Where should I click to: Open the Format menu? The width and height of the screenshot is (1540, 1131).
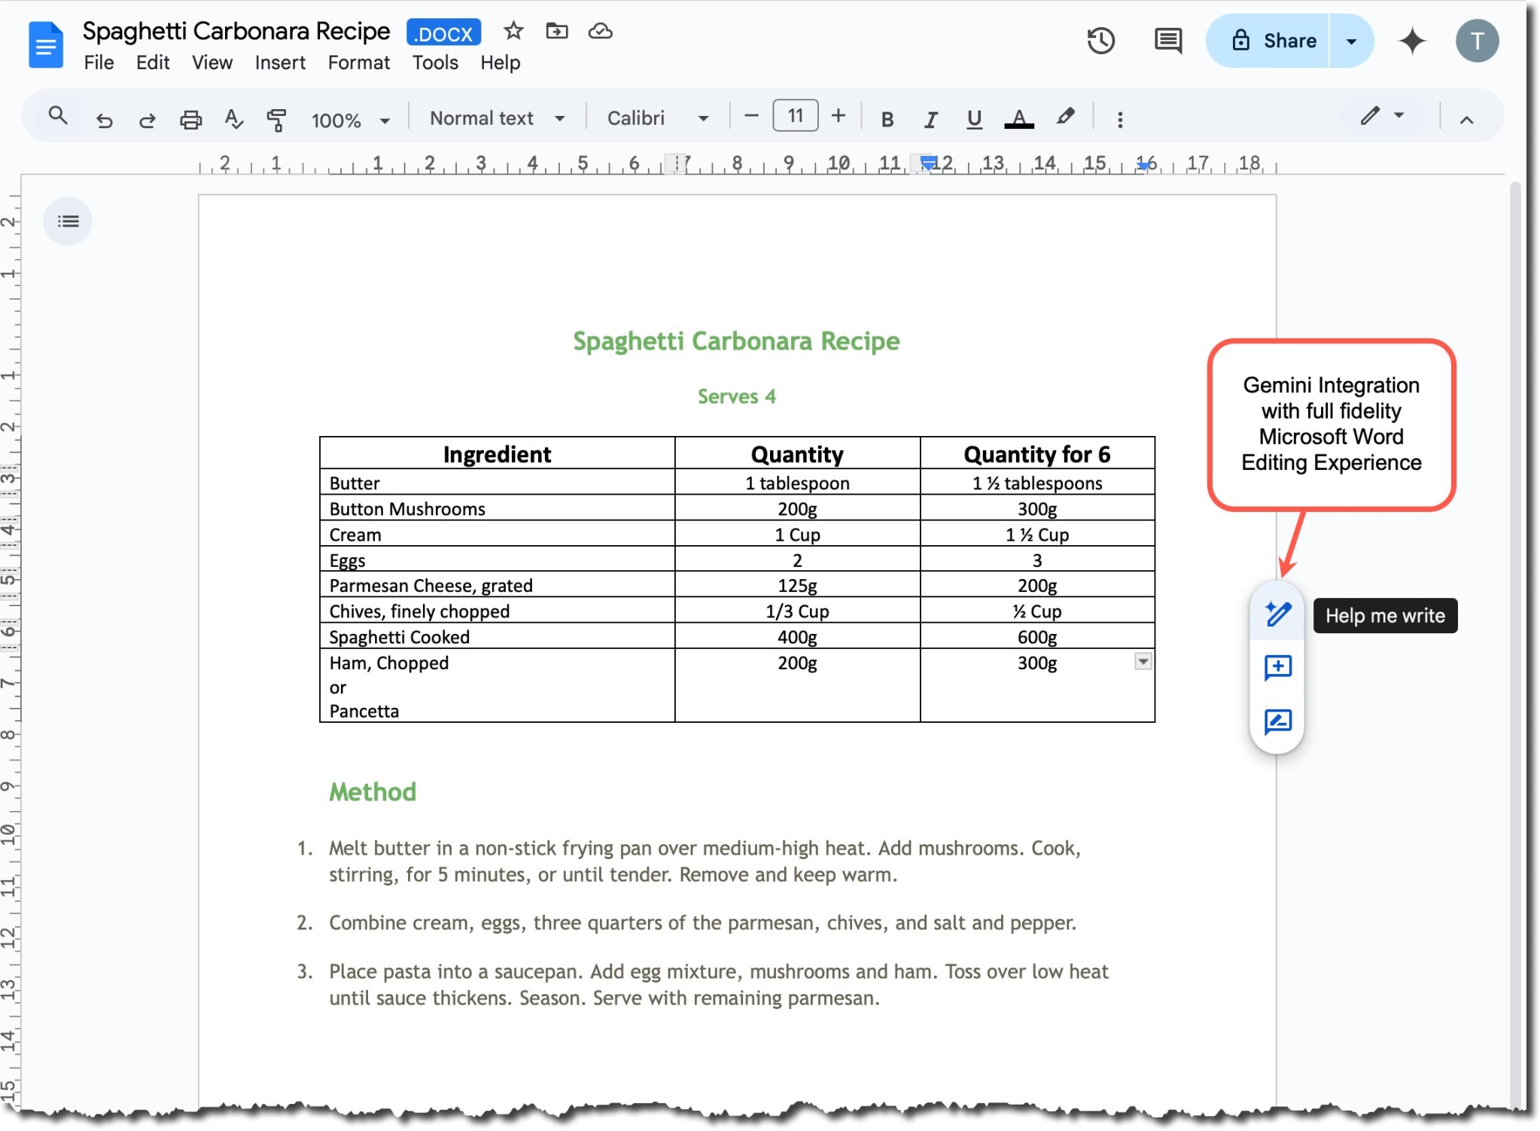(x=358, y=63)
